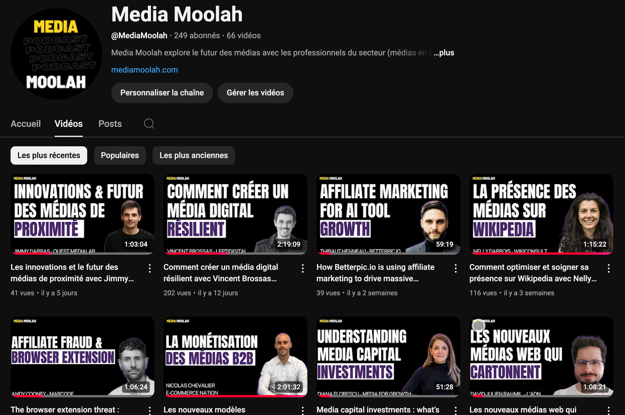Click Personnaliser la chaîne button
Viewport: 625px width, 415px height.
pos(162,93)
